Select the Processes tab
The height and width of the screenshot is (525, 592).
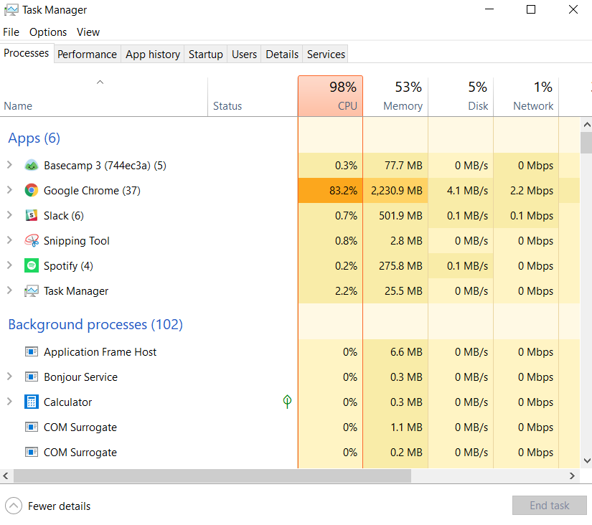pos(27,53)
